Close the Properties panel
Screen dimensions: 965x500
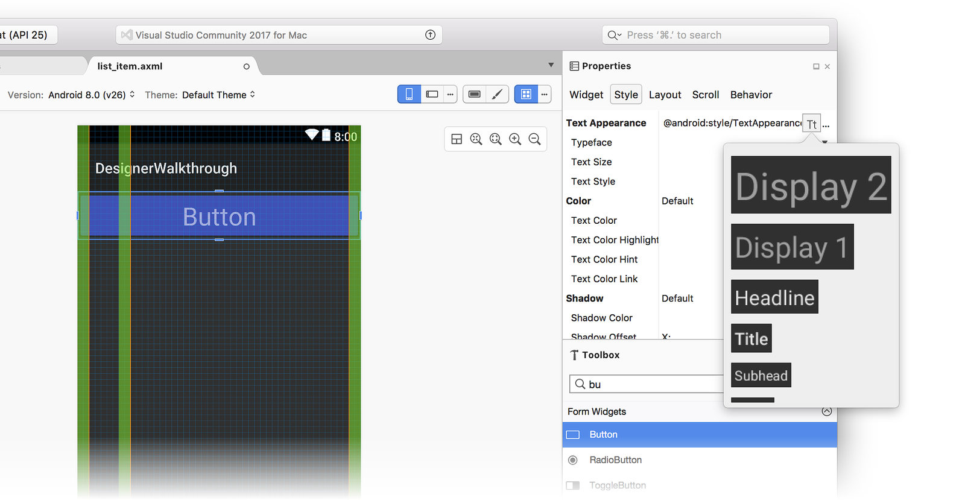(x=827, y=66)
